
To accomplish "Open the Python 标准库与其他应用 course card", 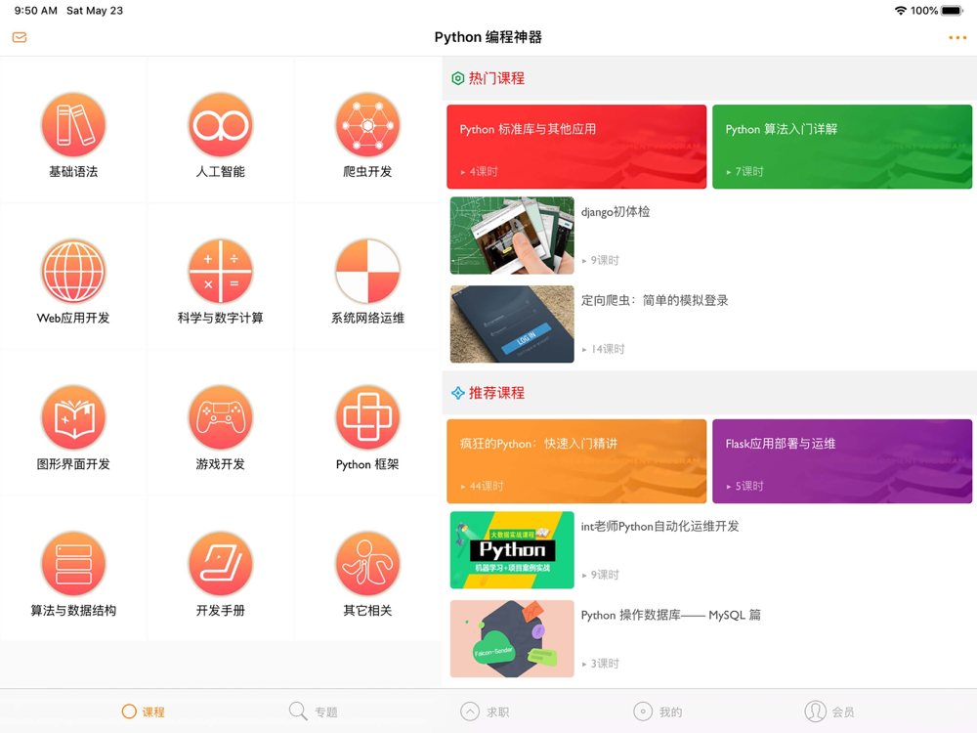I will click(576, 147).
